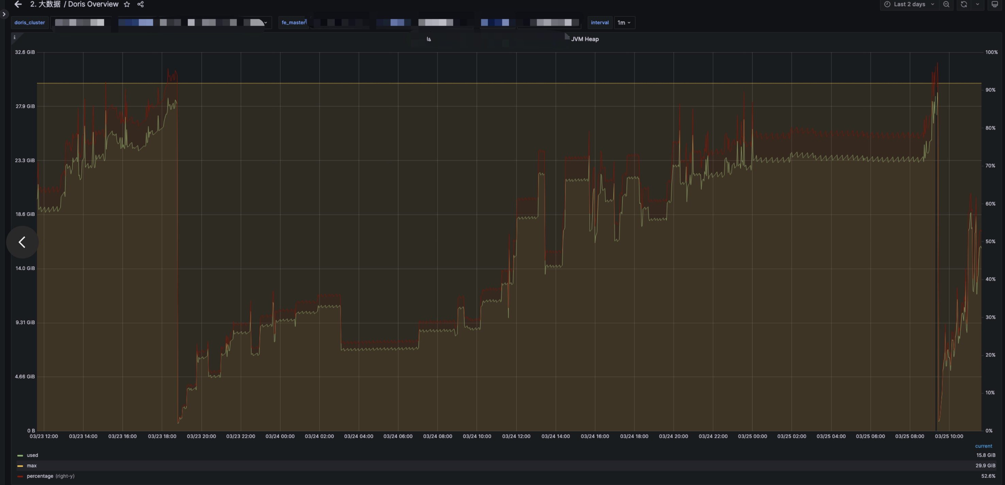Image resolution: width=1005 pixels, height=485 pixels.
Task: Click the red percentage color swatch
Action: click(x=20, y=476)
